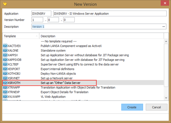Viewport: 171px width, 123px height.
Task: Click the Cancel button
Action: pos(156,107)
